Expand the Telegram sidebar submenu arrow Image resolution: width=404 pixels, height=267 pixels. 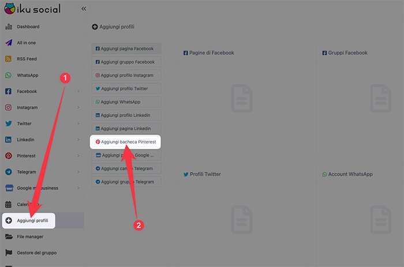point(78,172)
